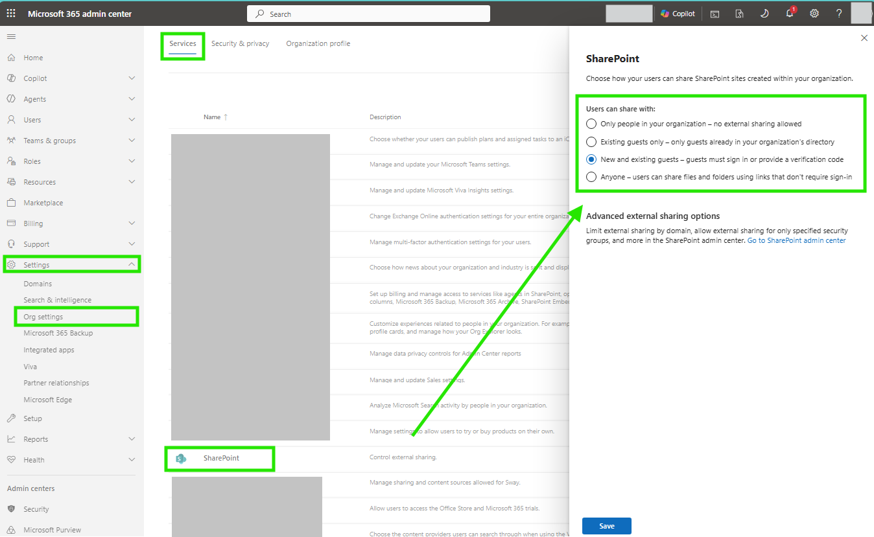Click the Security shield icon

[11, 509]
